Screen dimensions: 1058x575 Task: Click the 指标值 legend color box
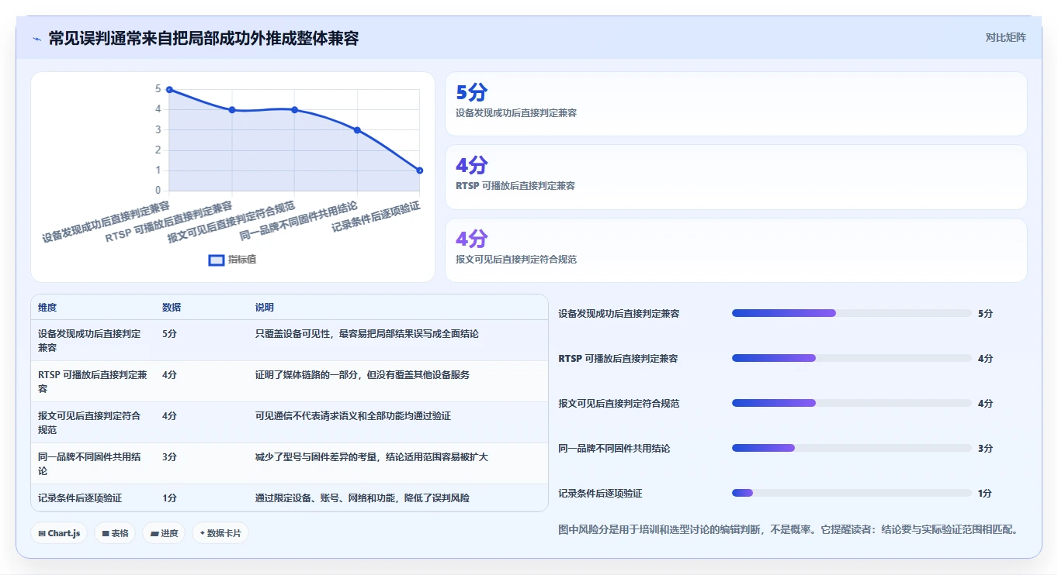point(217,260)
